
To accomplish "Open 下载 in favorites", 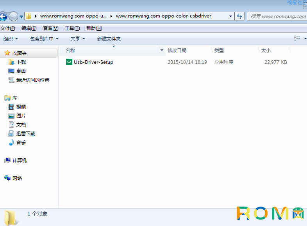I will (21, 62).
